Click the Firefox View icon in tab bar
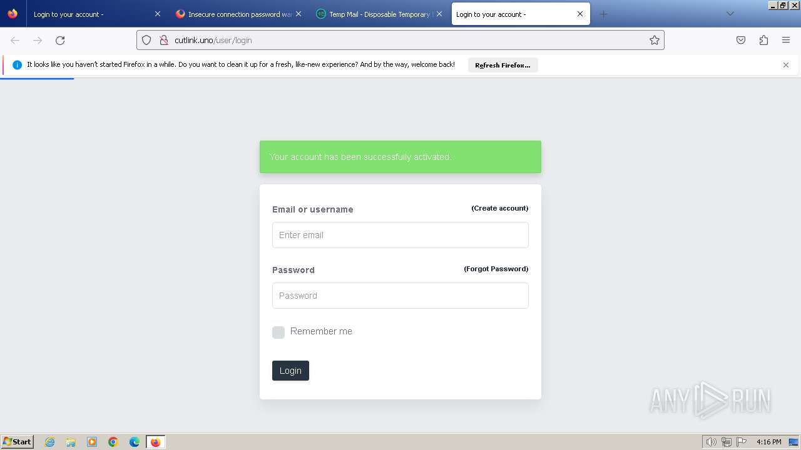 13,14
